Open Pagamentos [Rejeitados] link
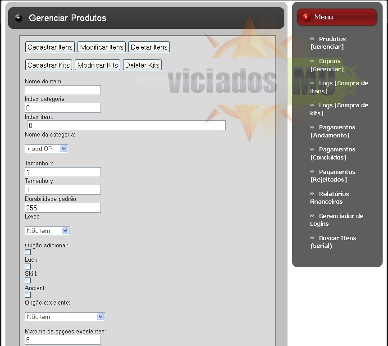388x346 pixels. [x=333, y=176]
